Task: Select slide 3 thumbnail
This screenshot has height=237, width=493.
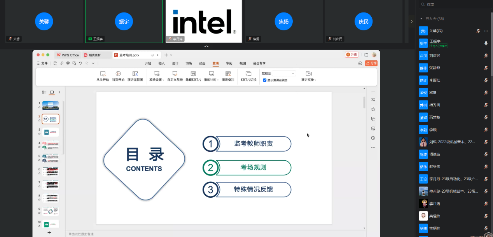Action: coord(51,132)
